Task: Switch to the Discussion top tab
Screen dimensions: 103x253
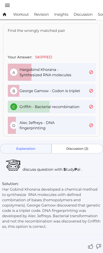Action: pos(83,15)
